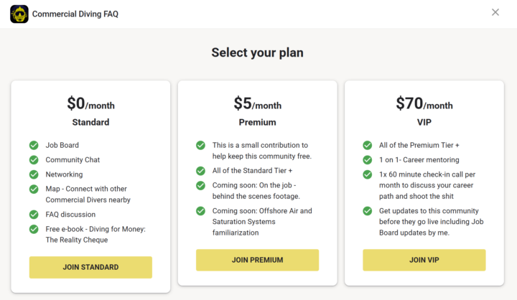Click the Commercial Diving FAQ logo icon

(x=19, y=14)
